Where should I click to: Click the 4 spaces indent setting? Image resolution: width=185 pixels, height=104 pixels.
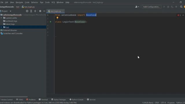171,103
